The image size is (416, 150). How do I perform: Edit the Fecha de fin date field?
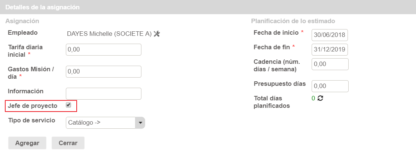(x=330, y=49)
